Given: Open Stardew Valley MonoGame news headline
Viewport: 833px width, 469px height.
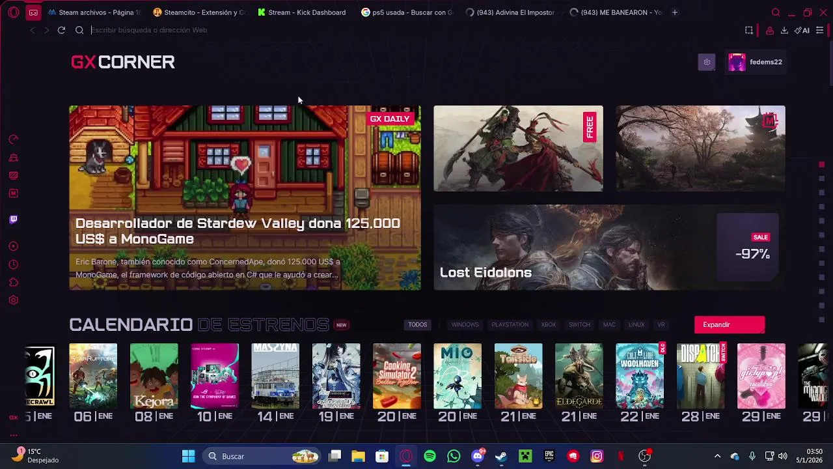Looking at the screenshot, I should [238, 231].
